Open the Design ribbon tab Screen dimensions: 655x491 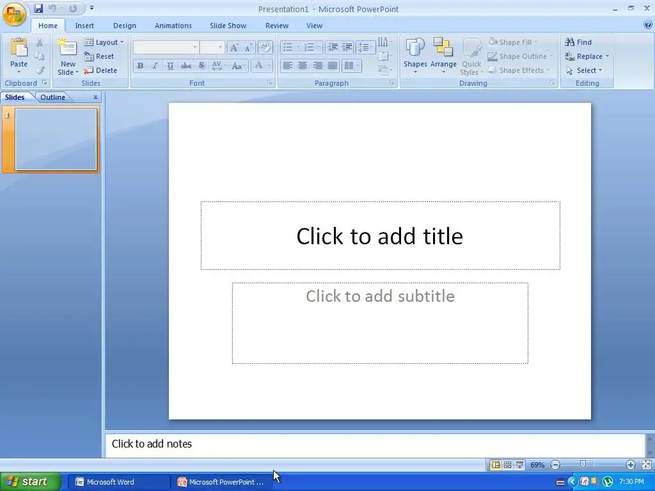pos(125,26)
